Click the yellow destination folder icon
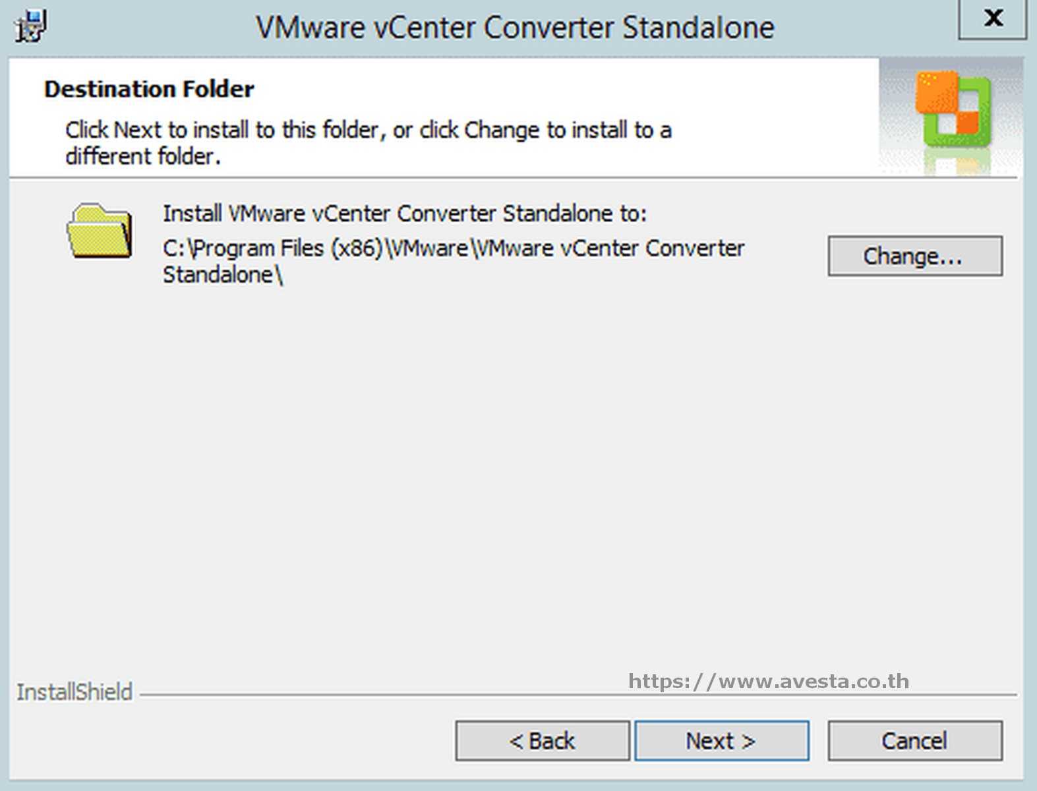Image resolution: width=1037 pixels, height=791 pixels. [100, 231]
